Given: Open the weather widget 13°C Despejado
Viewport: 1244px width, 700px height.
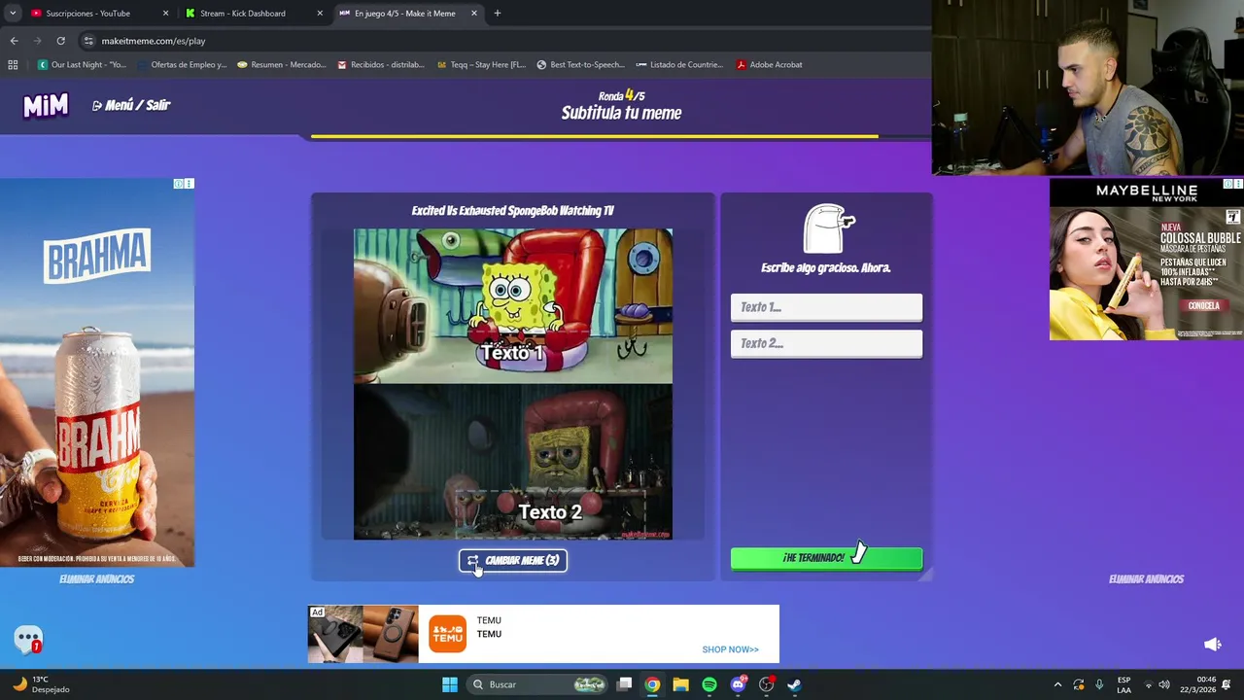Looking at the screenshot, I should (x=41, y=684).
